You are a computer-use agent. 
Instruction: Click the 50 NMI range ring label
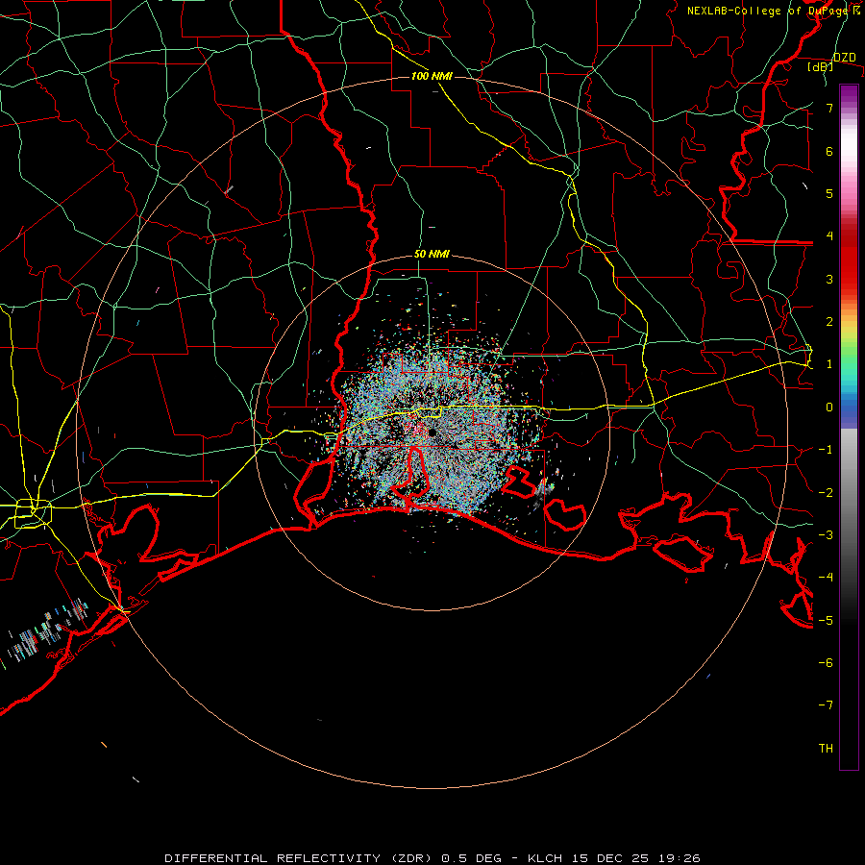coord(432,255)
